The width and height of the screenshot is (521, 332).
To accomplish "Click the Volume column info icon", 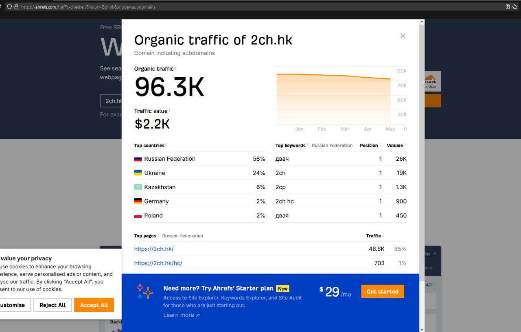I will click(405, 145).
